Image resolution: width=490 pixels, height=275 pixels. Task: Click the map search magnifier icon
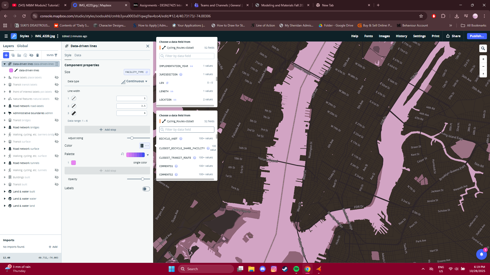pyautogui.click(x=483, y=48)
